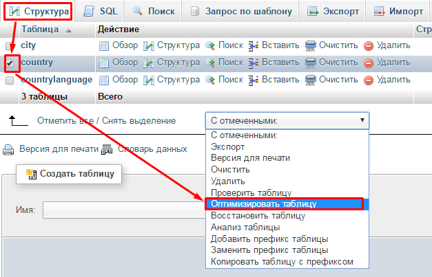Choose Экспорт from the dropdown list

(x=287, y=146)
